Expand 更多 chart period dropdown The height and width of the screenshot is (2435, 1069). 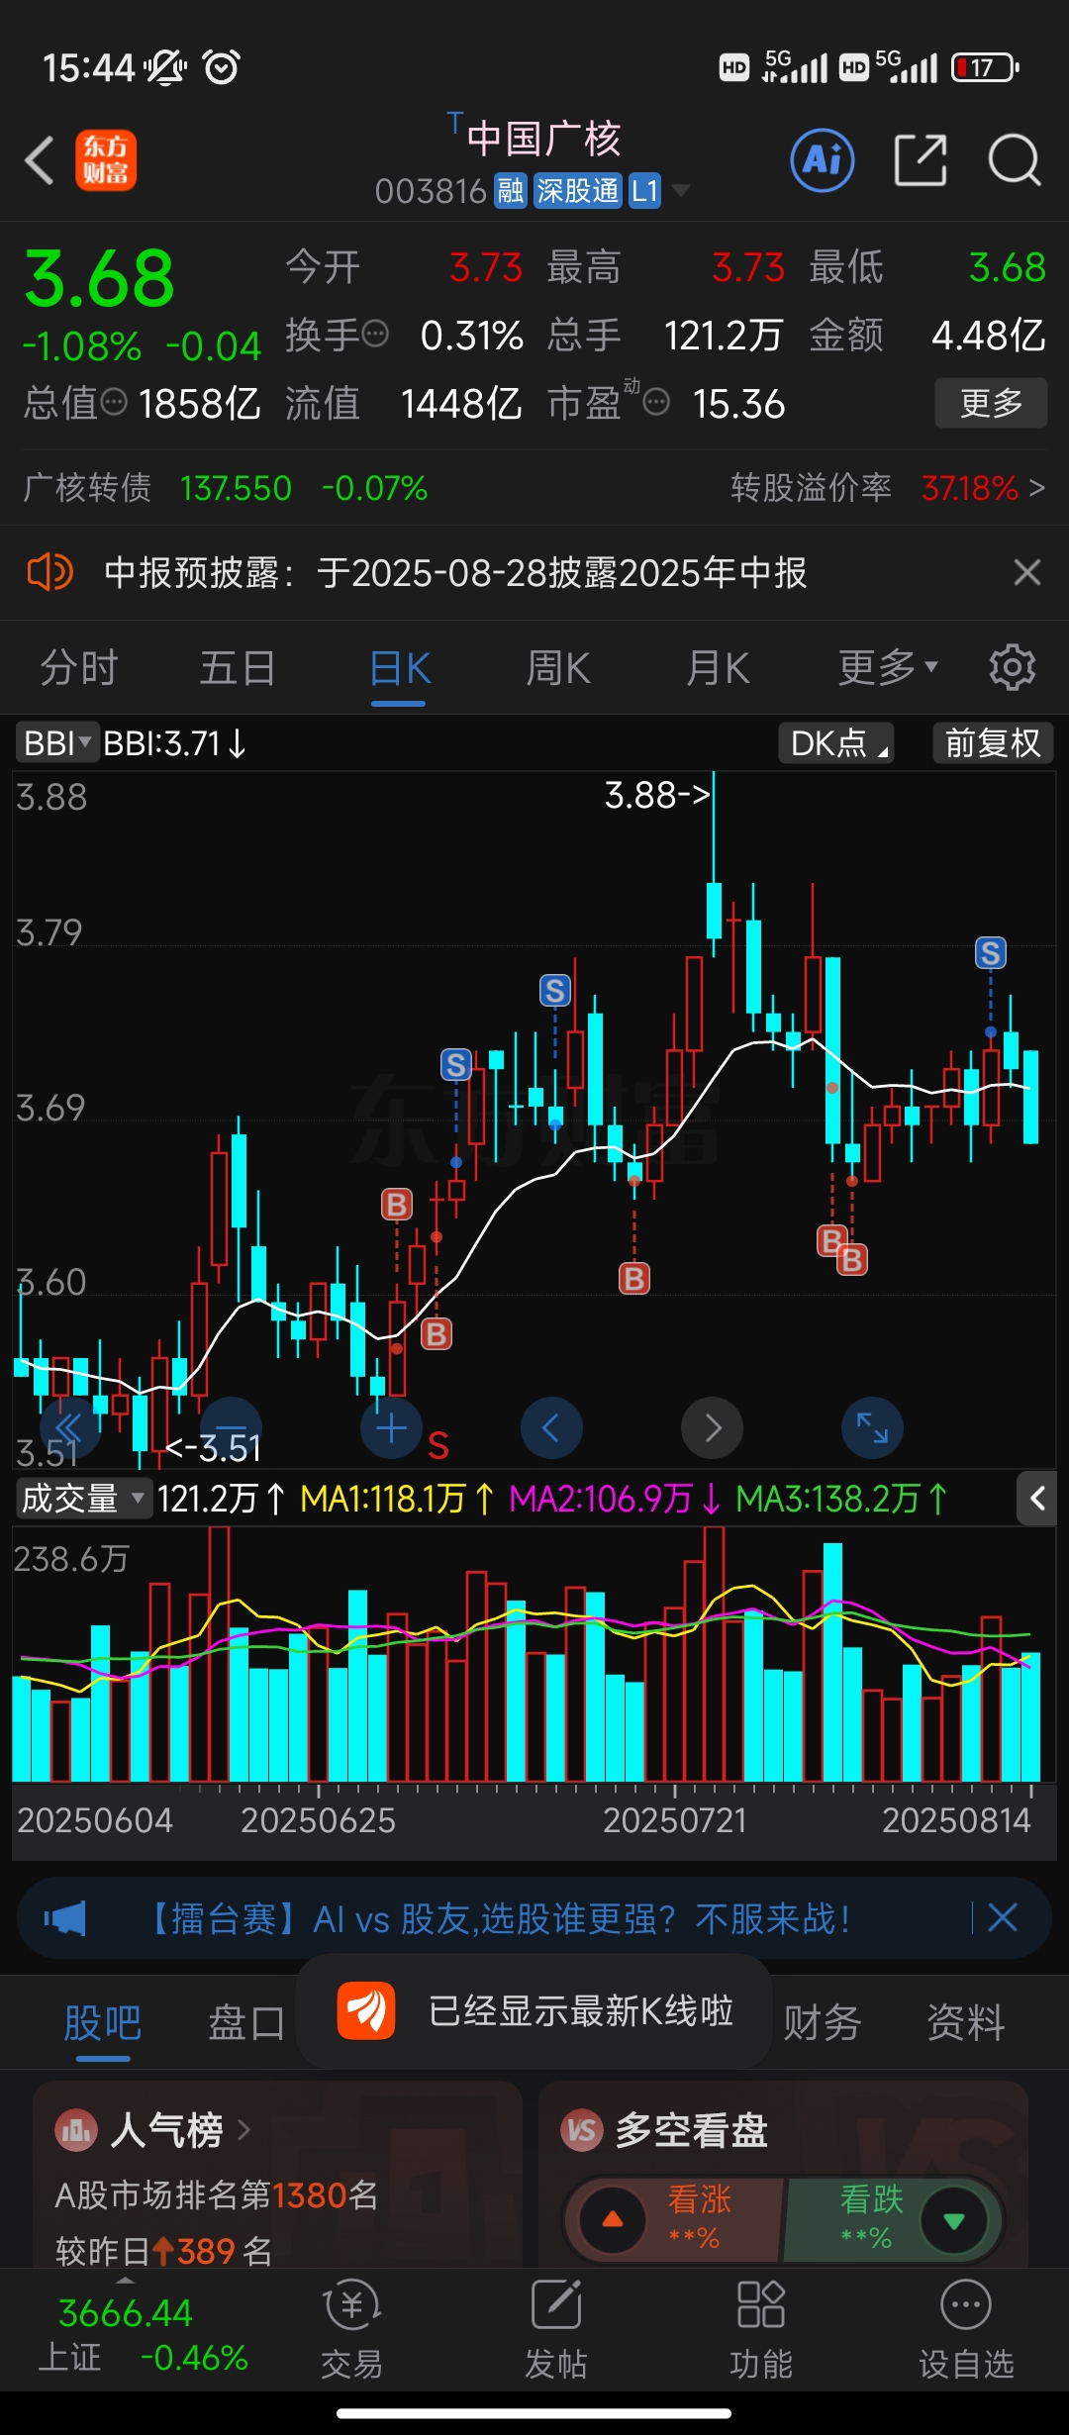click(888, 667)
